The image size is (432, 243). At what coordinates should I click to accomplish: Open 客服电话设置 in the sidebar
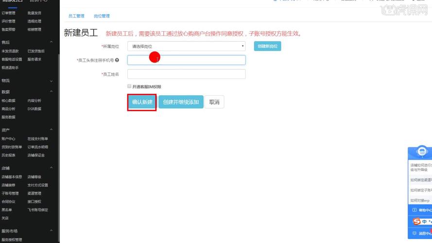coord(12,59)
